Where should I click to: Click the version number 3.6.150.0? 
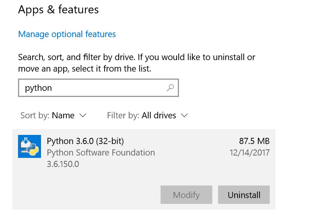click(63, 164)
